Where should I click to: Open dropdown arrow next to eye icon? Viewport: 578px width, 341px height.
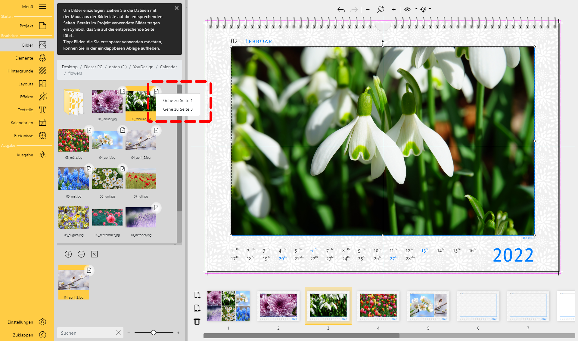click(x=416, y=9)
